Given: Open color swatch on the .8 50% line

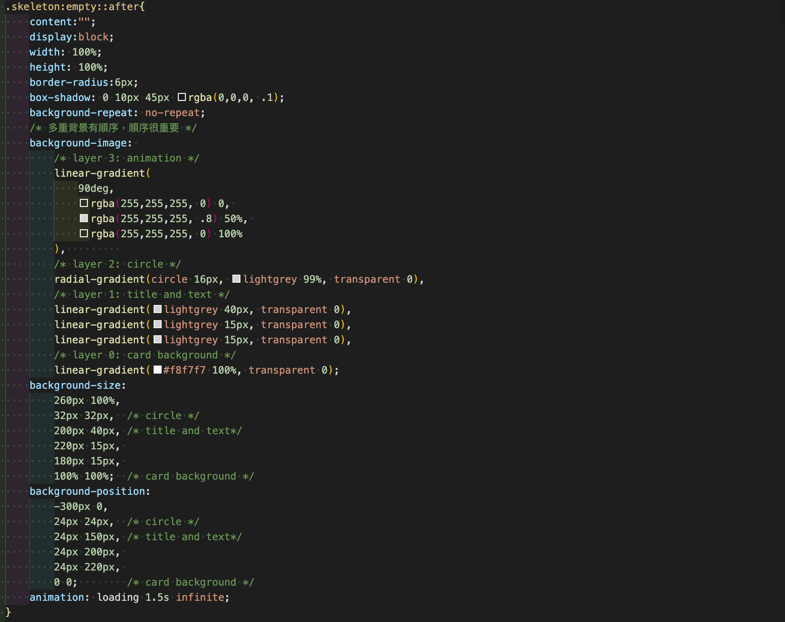Looking at the screenshot, I should [84, 218].
